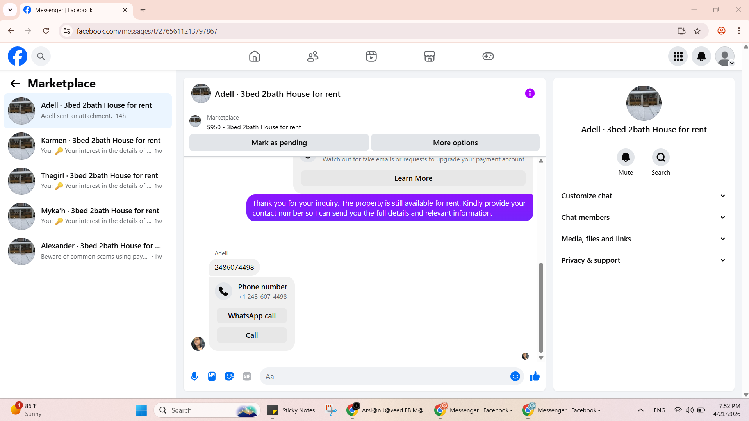Click the large listing photo in details panel
The height and width of the screenshot is (421, 749).
click(x=644, y=103)
